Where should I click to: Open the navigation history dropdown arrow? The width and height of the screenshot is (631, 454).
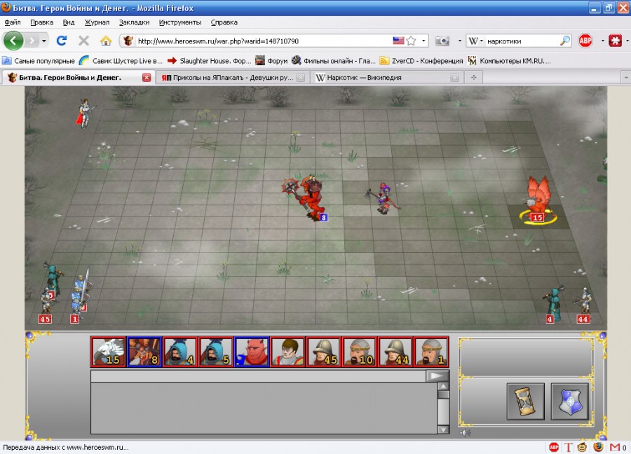pyautogui.click(x=44, y=41)
